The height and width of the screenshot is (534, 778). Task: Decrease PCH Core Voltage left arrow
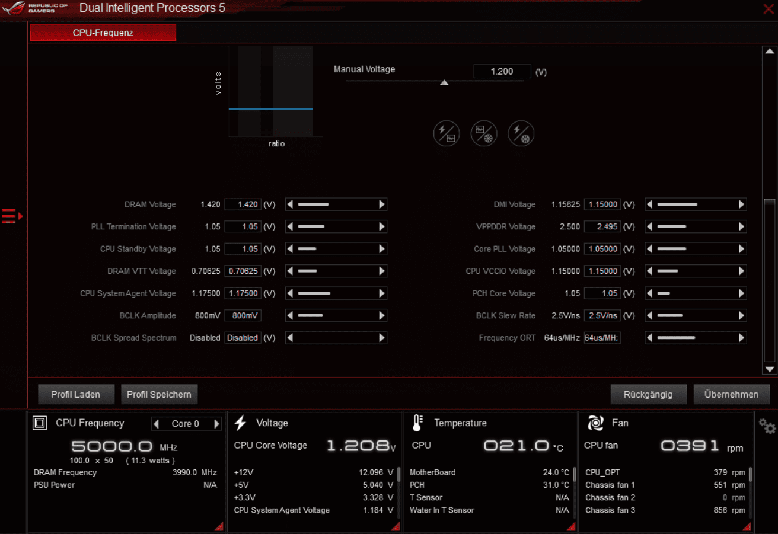(x=650, y=293)
